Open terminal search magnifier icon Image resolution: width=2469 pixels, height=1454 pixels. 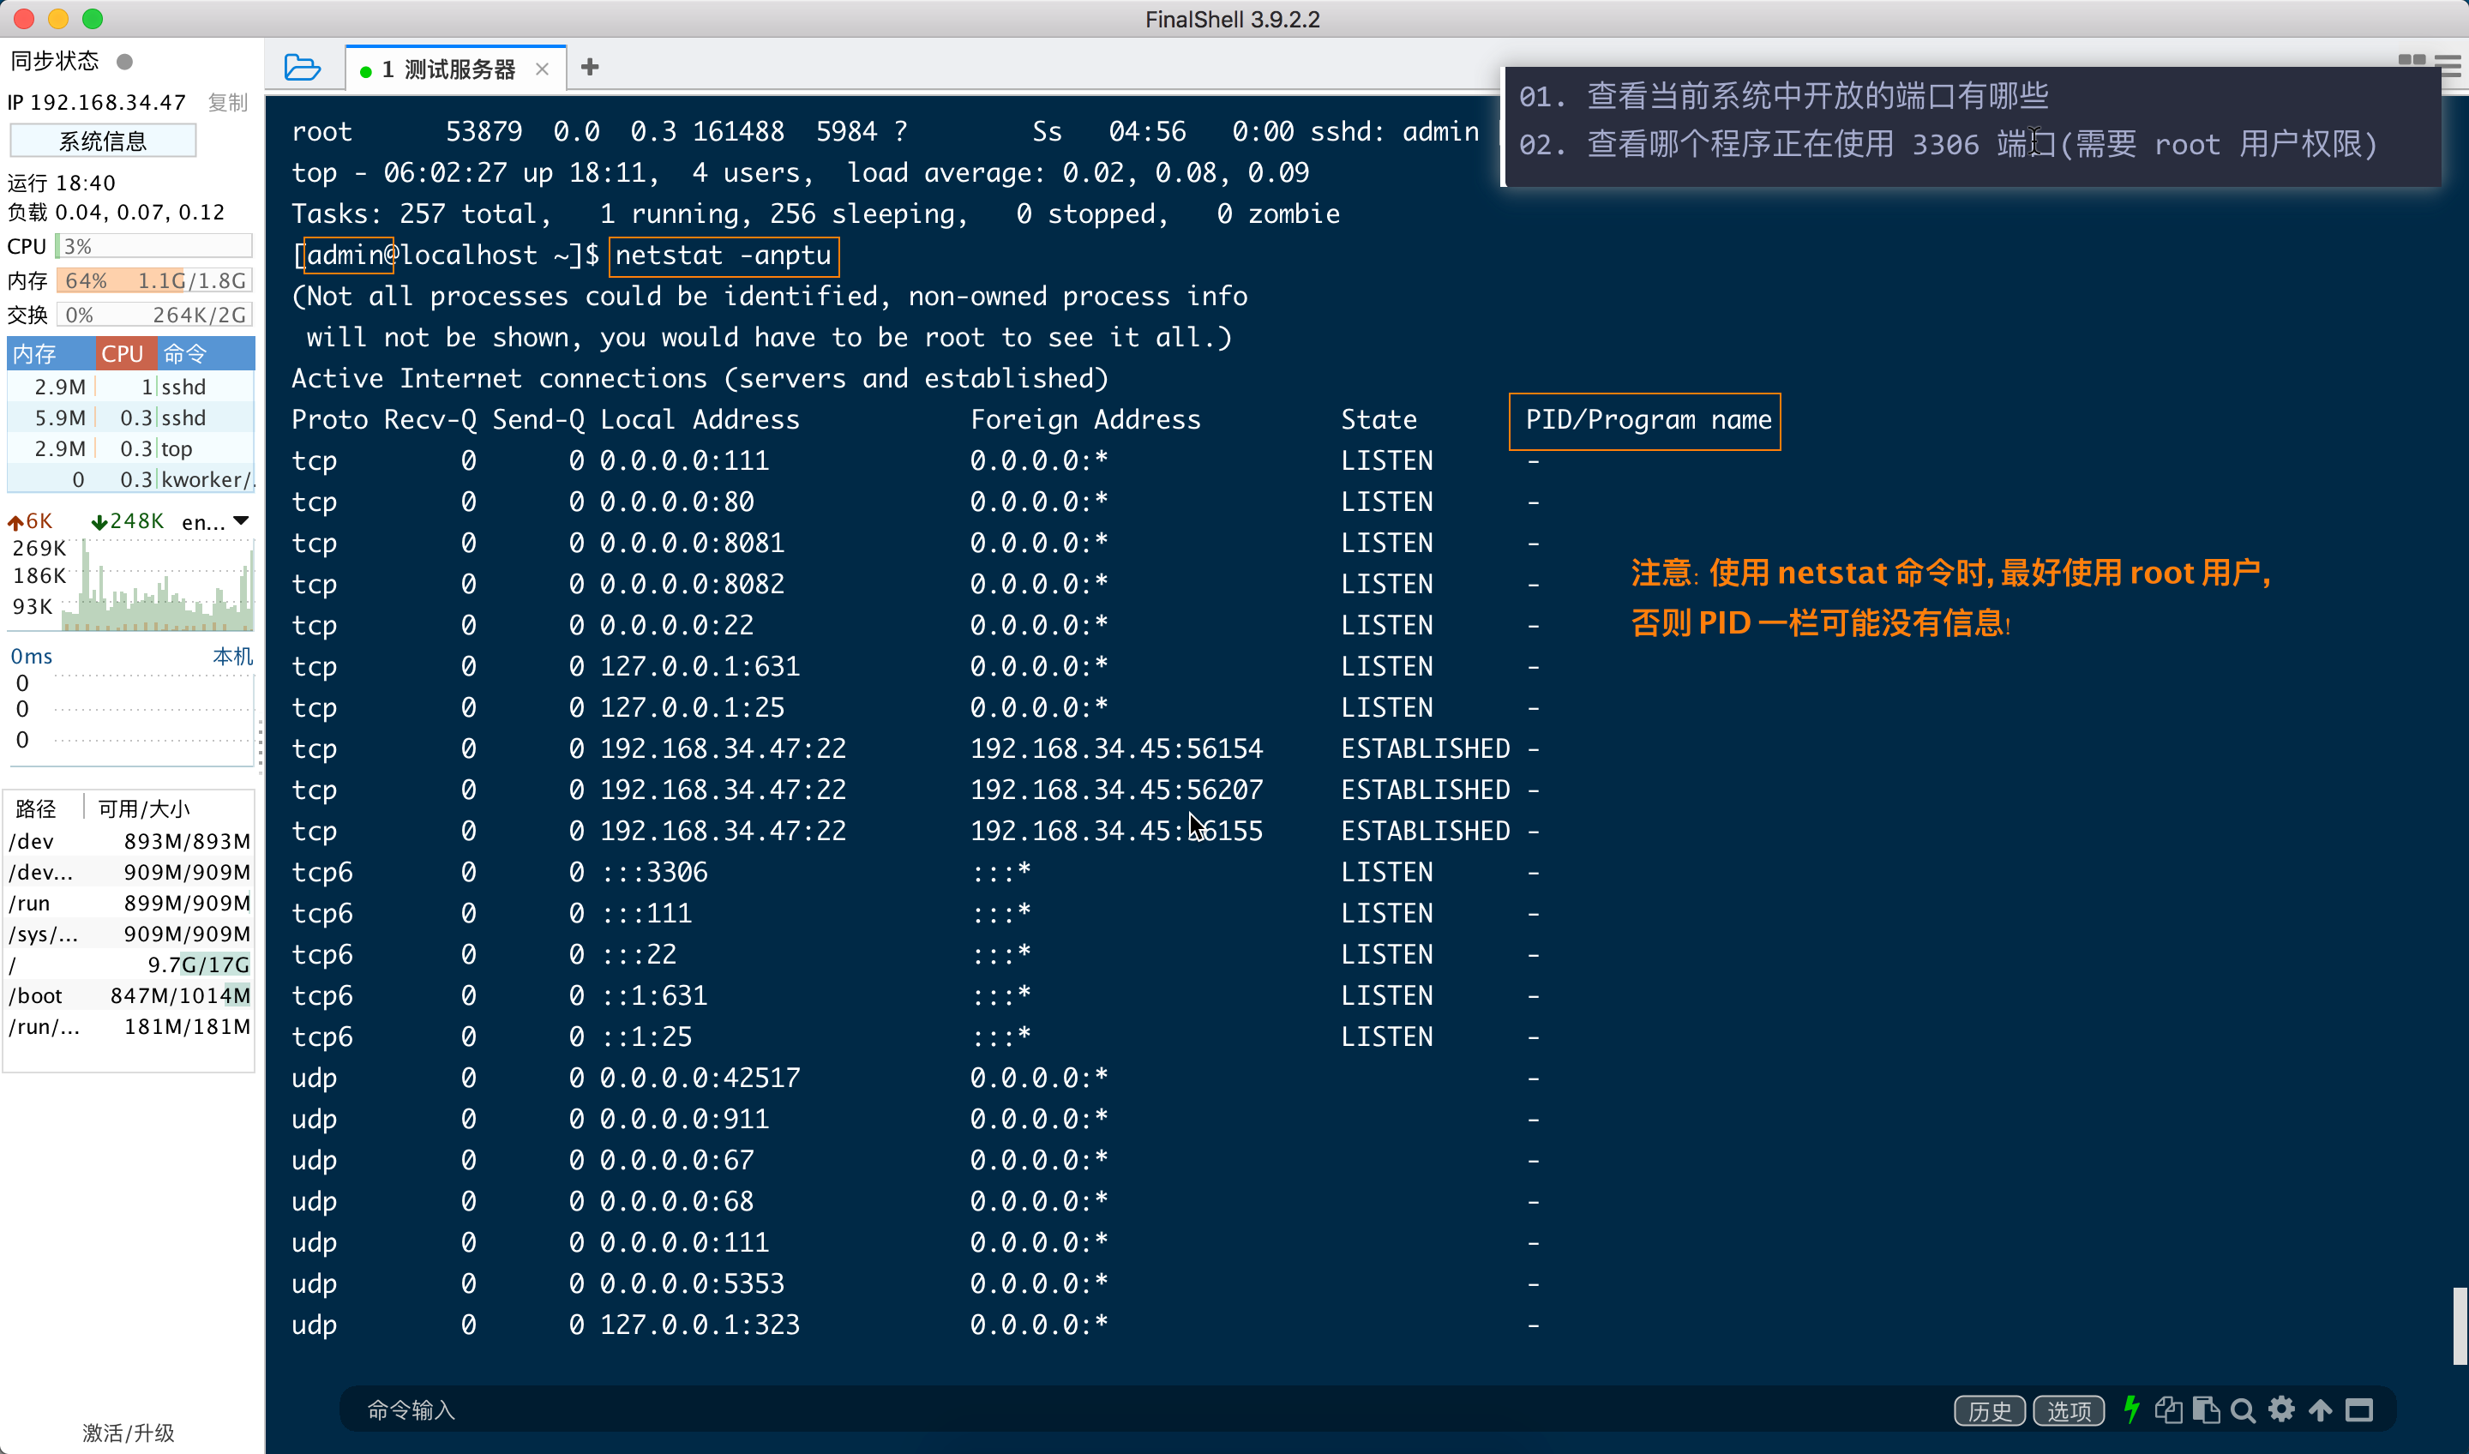coord(2243,1410)
